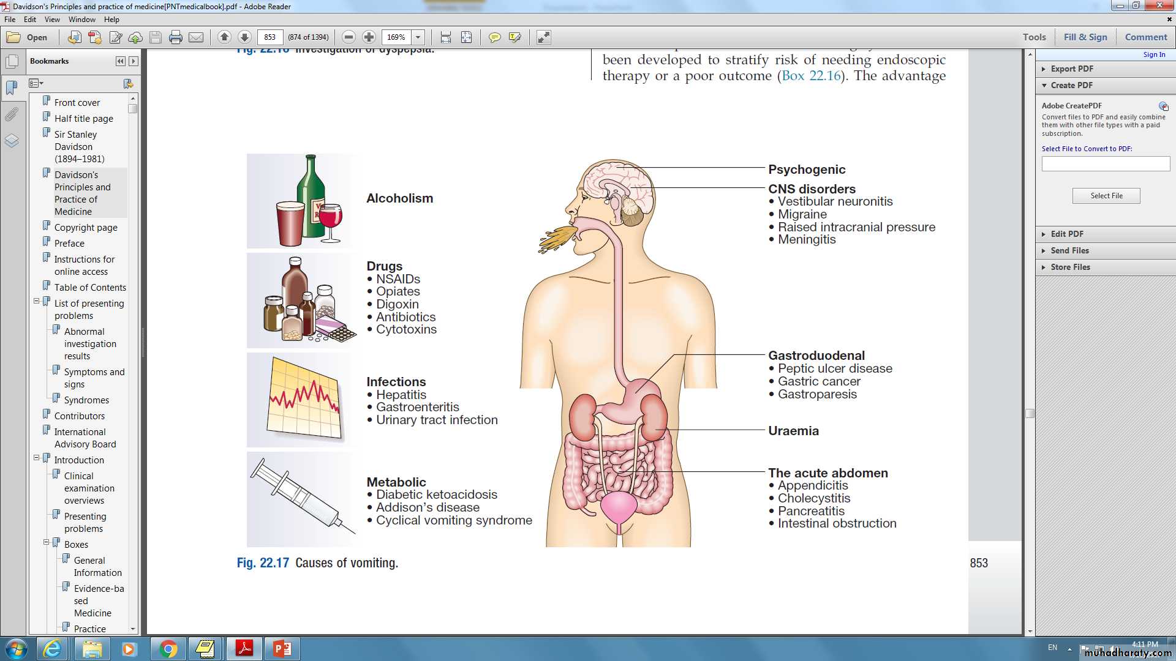Collapse the Introduction bookmark tree node
The height and width of the screenshot is (661, 1176).
[36, 458]
